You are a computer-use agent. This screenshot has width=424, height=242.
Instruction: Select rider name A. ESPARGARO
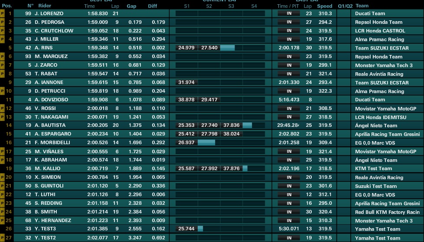pyautogui.click(x=53, y=134)
